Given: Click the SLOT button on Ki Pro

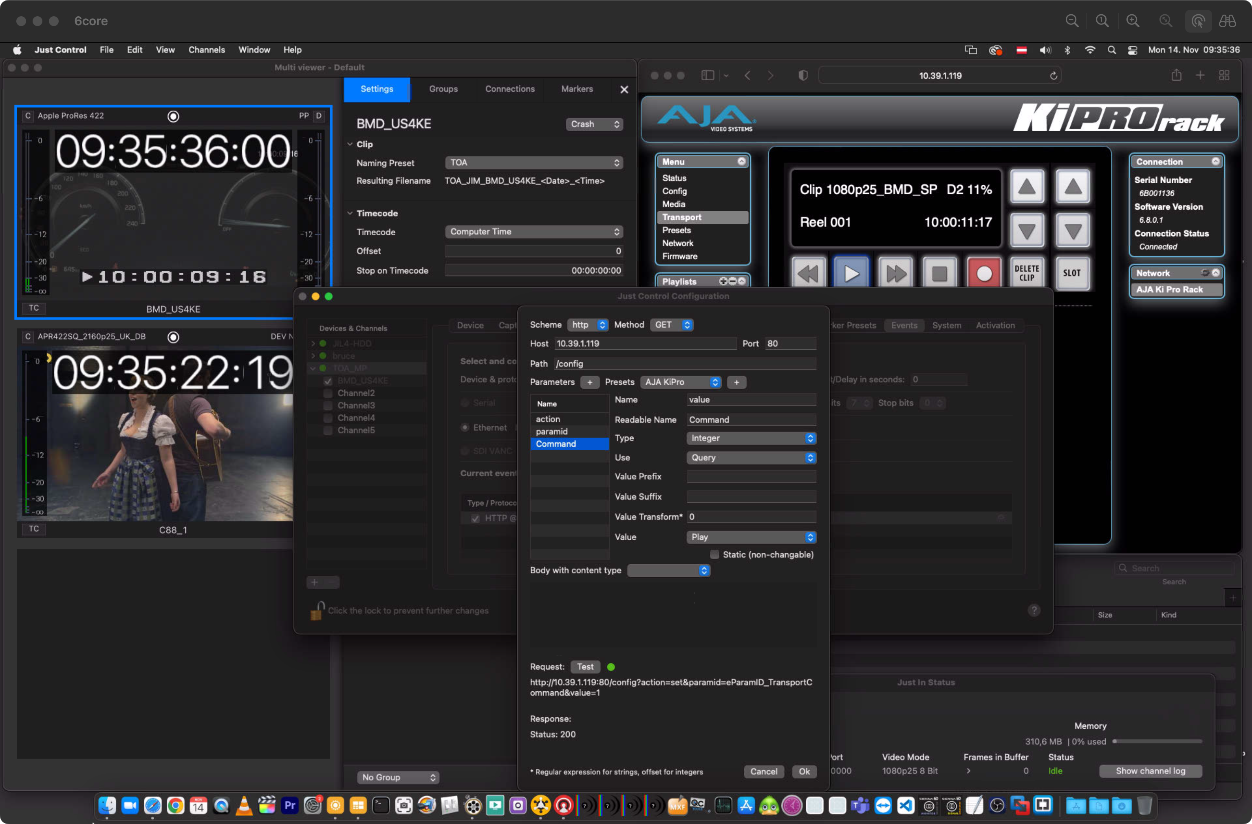Looking at the screenshot, I should coord(1072,273).
